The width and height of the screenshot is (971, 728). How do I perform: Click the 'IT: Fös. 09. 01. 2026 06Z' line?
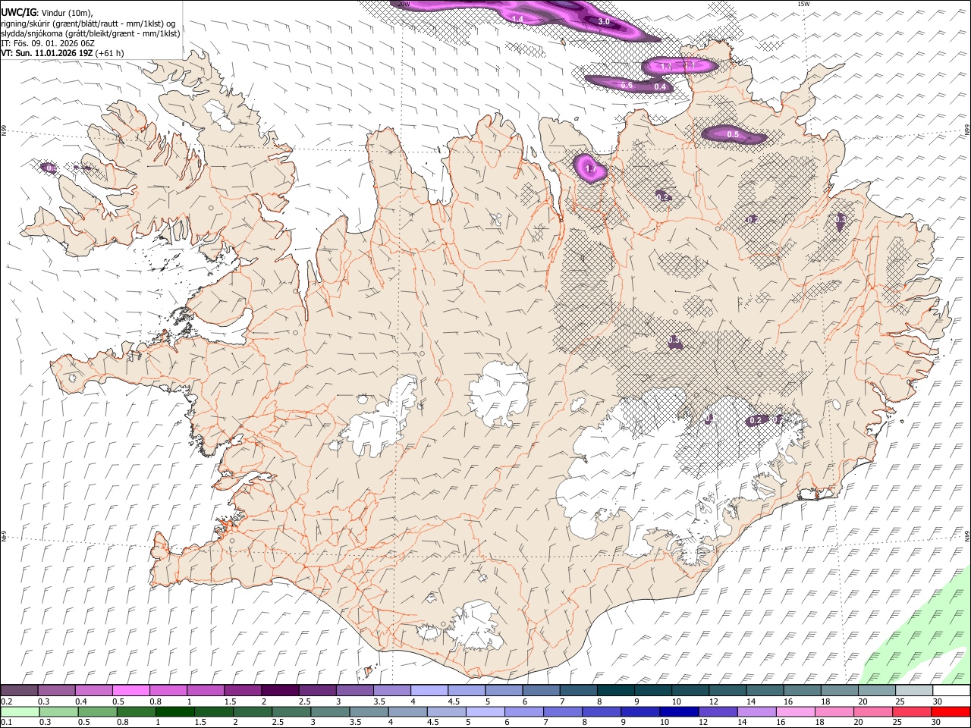[48, 43]
